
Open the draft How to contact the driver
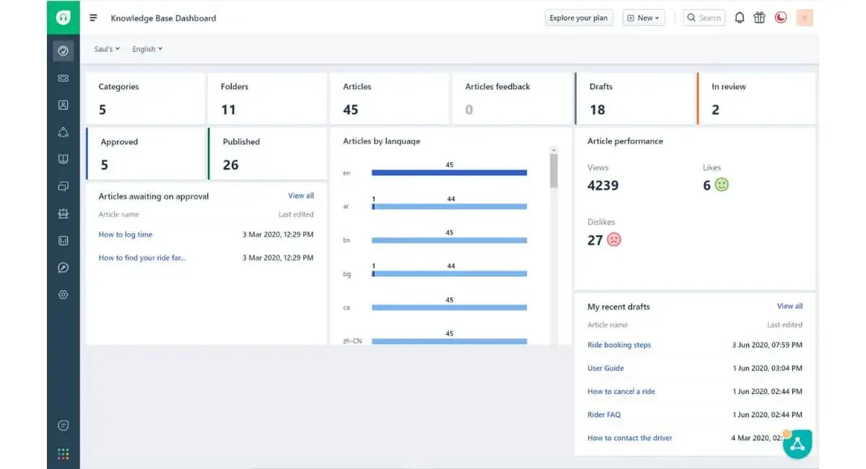tap(630, 437)
